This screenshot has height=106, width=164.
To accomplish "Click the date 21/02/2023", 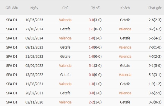I will coord(34,57).
